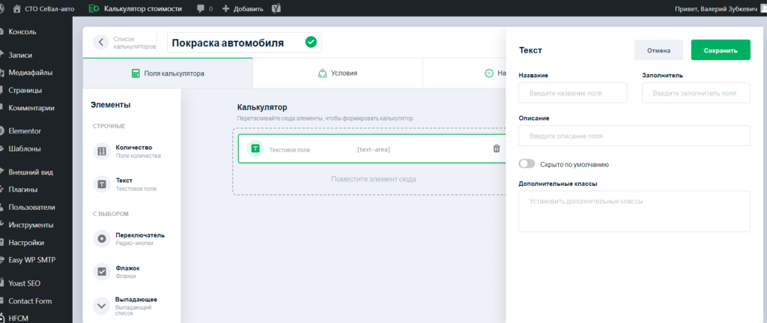Click the back arrow to calculator list
Screen dimensions: 767x323
click(x=101, y=42)
